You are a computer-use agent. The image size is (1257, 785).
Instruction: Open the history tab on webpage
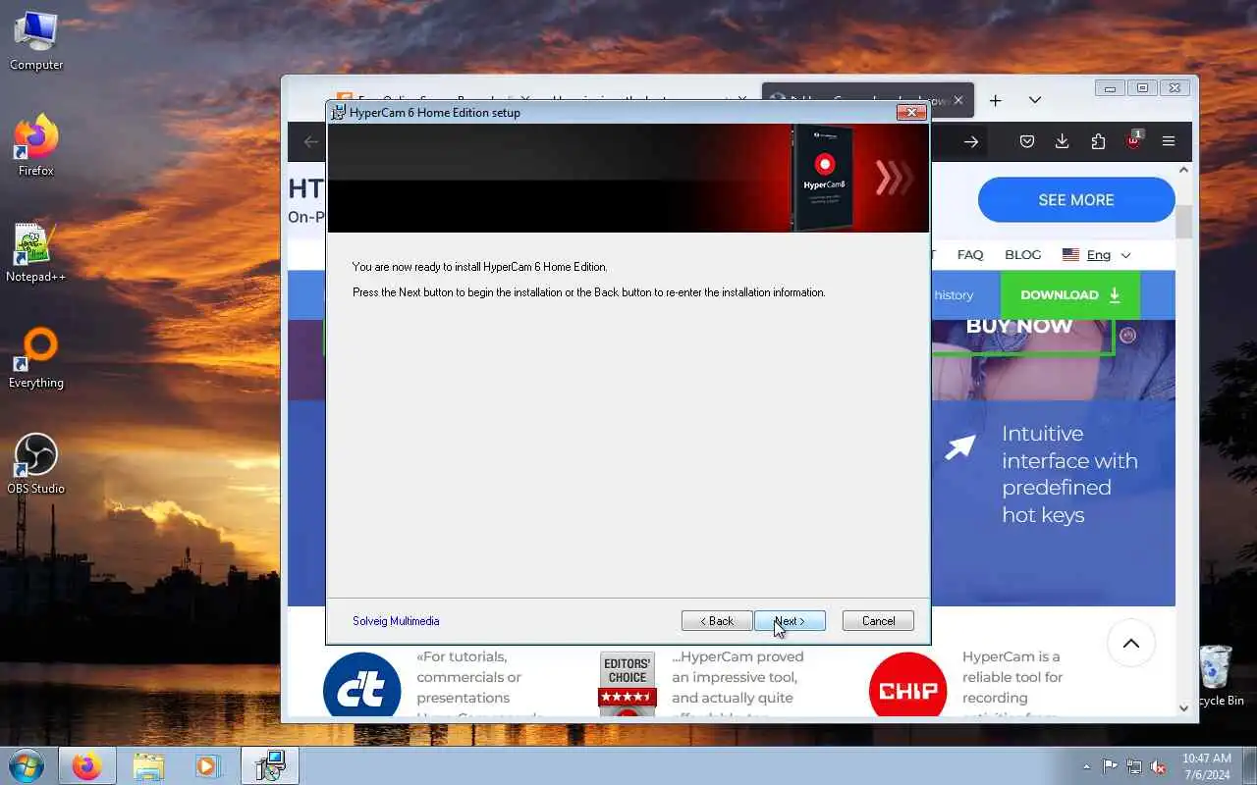(x=954, y=295)
